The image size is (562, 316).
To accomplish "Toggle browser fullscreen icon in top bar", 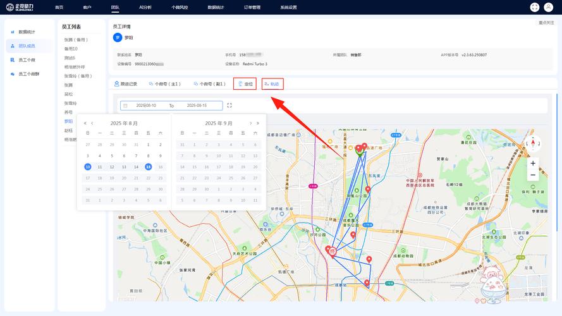I will click(x=534, y=7).
